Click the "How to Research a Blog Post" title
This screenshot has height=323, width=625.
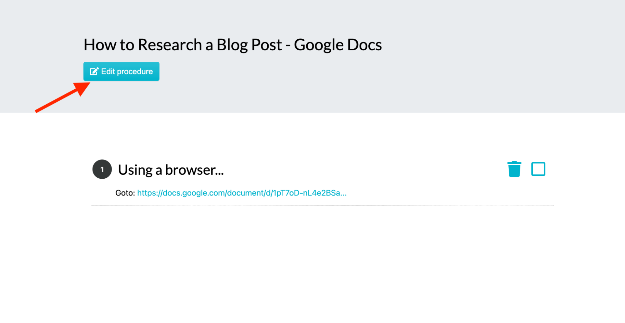183,45
